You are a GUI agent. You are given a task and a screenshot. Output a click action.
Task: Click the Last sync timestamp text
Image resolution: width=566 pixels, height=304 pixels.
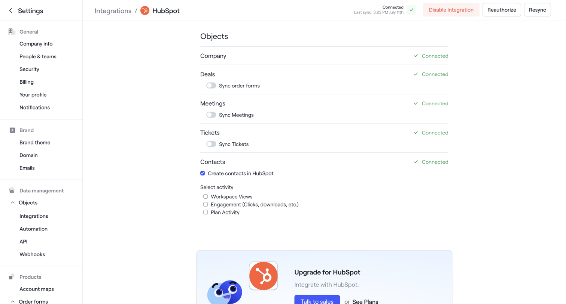pyautogui.click(x=379, y=12)
